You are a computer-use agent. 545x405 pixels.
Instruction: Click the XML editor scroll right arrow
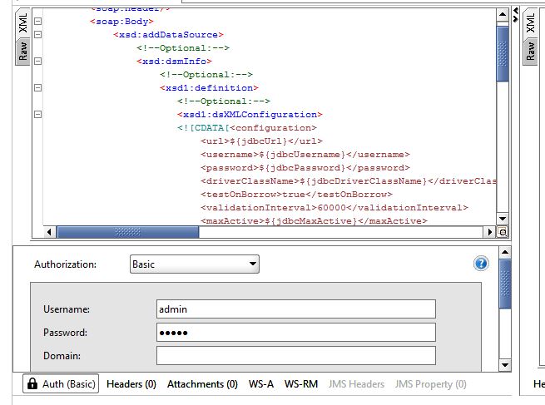490,232
